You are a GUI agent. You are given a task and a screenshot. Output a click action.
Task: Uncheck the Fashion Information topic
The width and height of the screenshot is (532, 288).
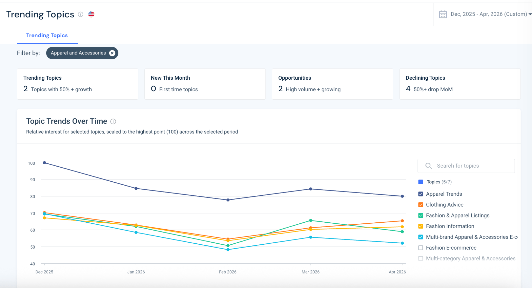click(421, 226)
